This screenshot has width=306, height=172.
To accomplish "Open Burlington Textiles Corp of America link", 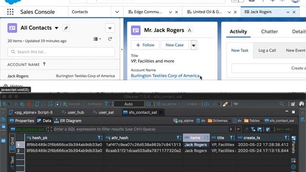I will 165,75.
